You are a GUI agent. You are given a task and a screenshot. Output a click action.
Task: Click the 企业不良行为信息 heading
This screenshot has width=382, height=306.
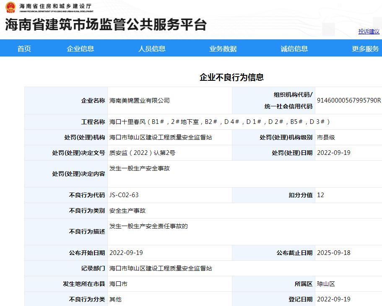(x=232, y=77)
